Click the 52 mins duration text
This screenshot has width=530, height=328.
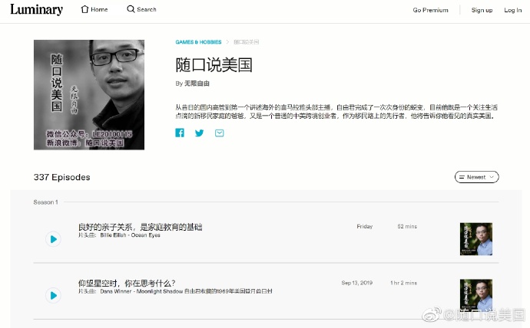[407, 227]
